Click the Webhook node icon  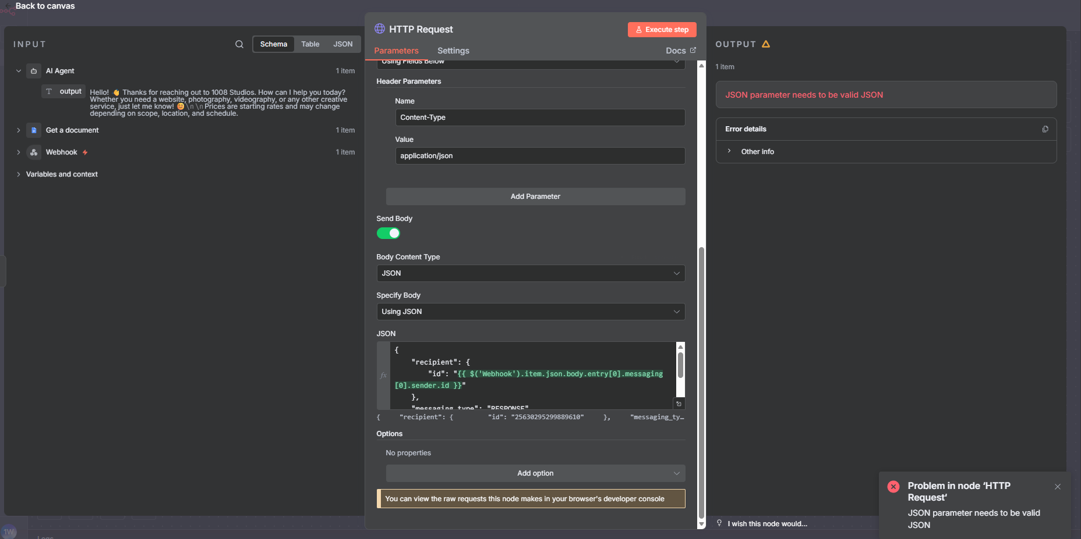34,152
